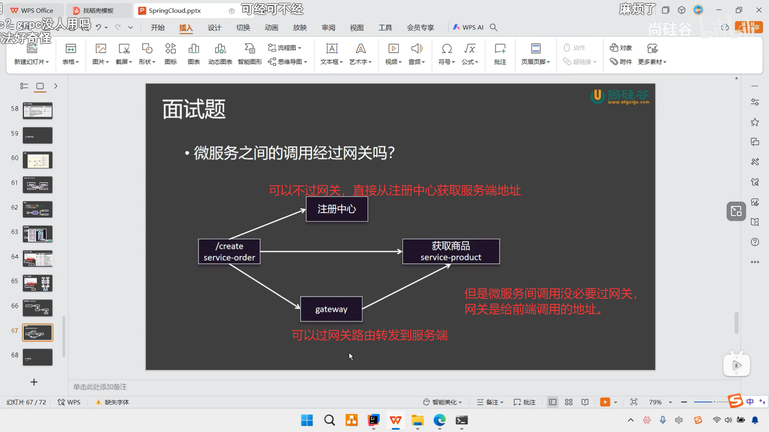Open the Flowchart (流程图) dropdown

coord(284,48)
